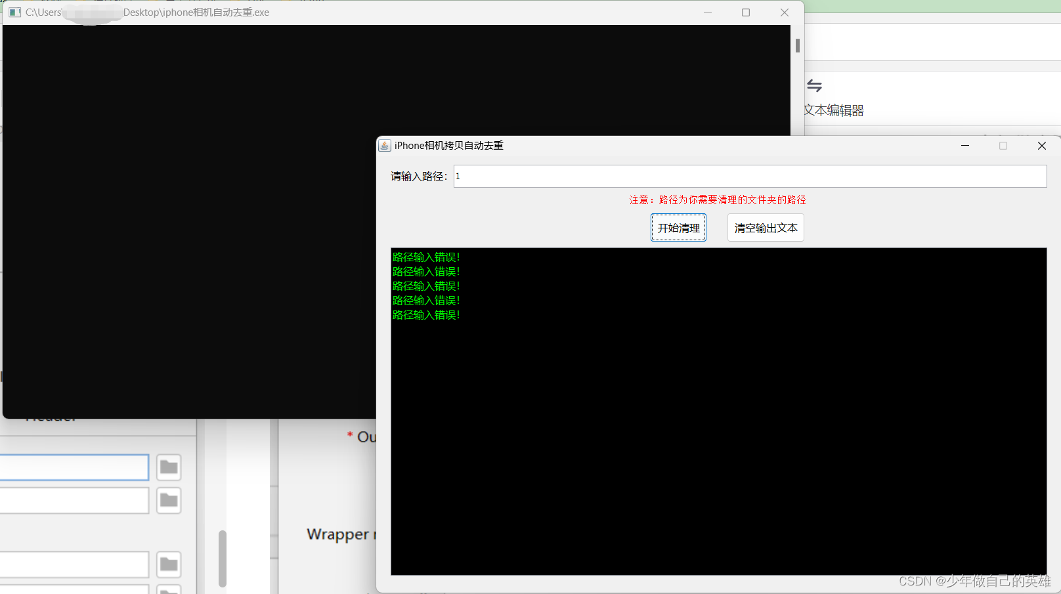Image resolution: width=1061 pixels, height=594 pixels.
Task: Click the console window vertical scrollbar thumb
Action: click(798, 45)
